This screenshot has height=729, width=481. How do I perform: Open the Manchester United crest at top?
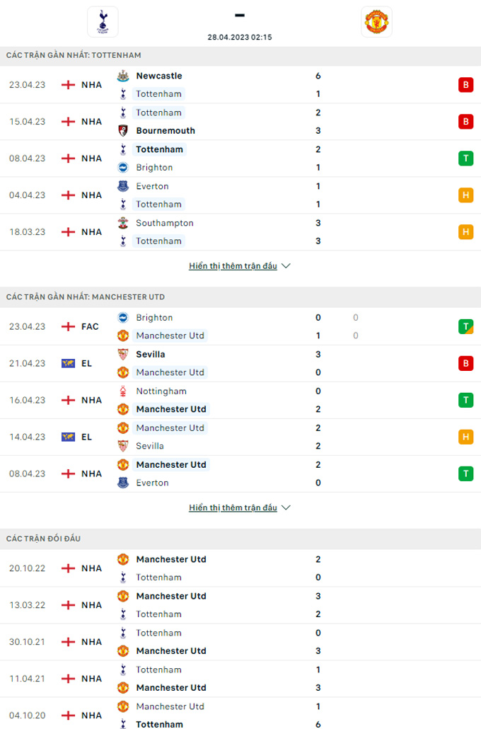pos(376,22)
